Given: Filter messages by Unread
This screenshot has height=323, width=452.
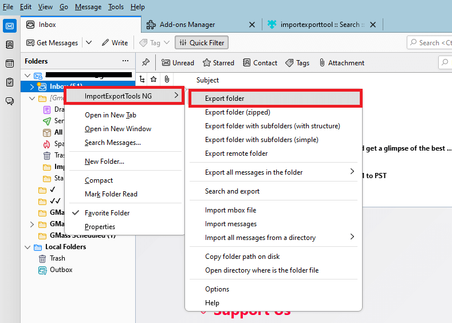Looking at the screenshot, I should tap(178, 62).
